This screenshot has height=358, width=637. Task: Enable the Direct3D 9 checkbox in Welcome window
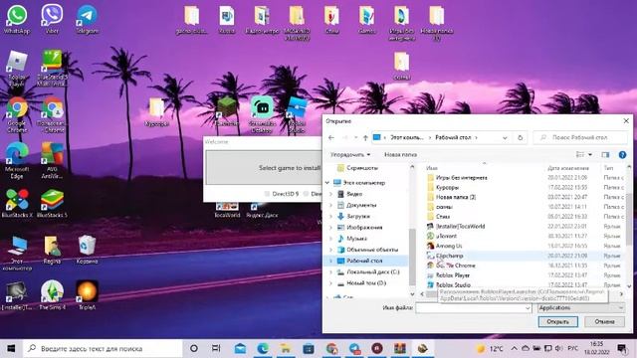(267, 194)
